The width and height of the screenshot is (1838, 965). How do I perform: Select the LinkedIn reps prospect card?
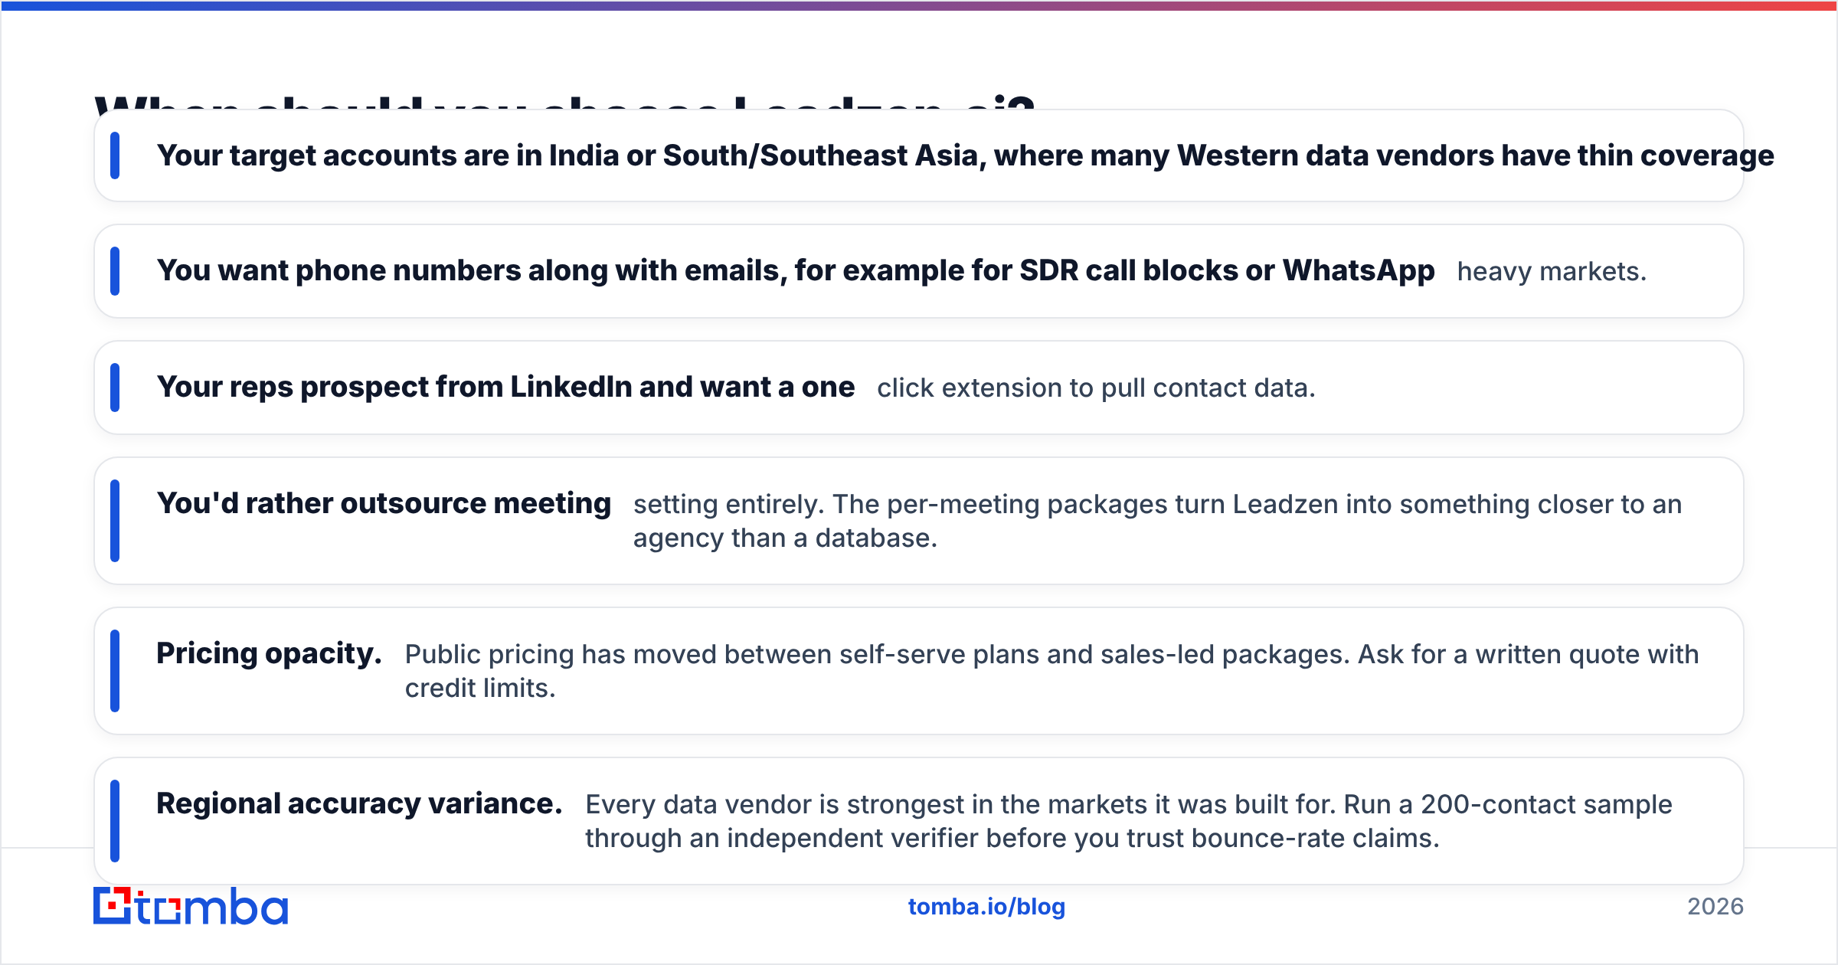pos(919,388)
